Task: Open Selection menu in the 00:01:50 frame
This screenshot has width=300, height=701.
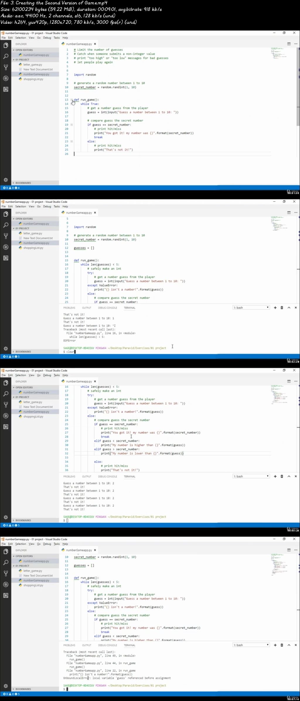Action: (21, 38)
